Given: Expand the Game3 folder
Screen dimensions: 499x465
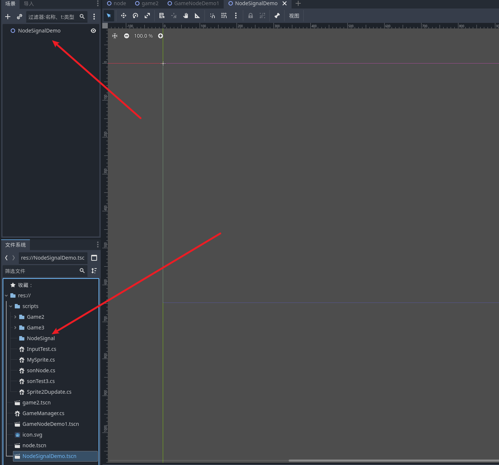Looking at the screenshot, I should pos(15,328).
